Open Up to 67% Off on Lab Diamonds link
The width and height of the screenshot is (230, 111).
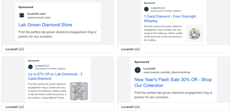coord(55,76)
